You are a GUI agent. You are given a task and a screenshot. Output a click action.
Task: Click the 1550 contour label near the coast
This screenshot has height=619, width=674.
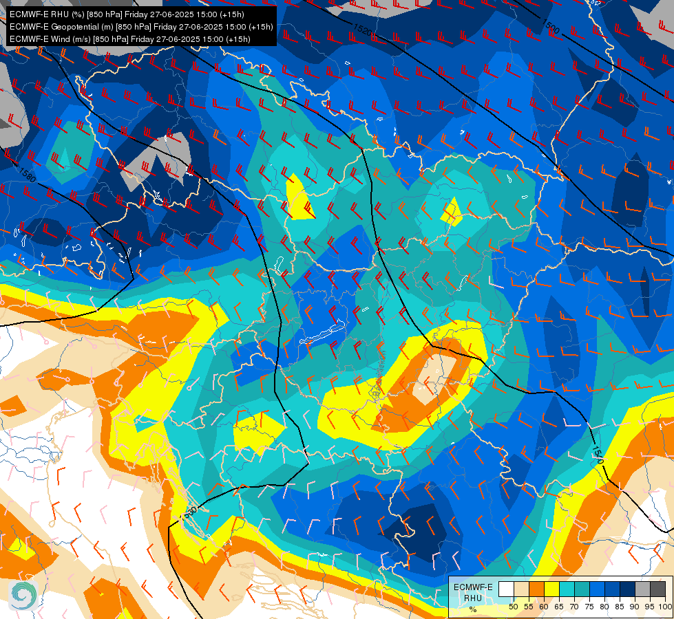188,514
